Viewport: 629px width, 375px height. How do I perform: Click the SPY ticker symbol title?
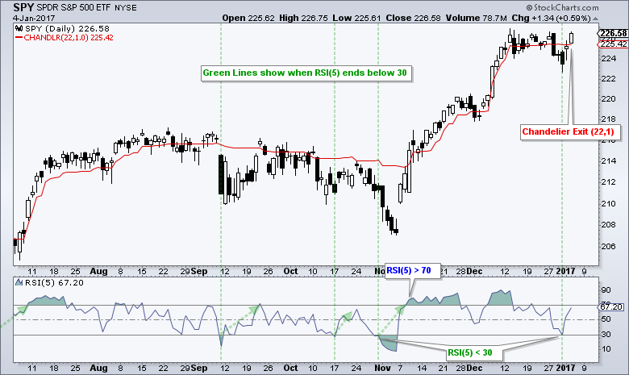(x=24, y=7)
